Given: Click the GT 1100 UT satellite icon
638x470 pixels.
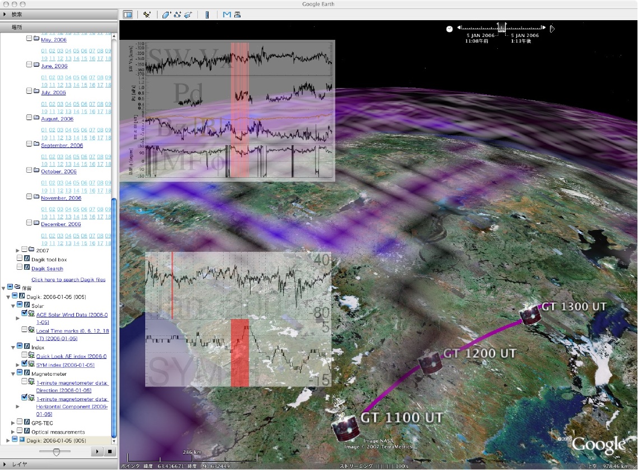Looking at the screenshot, I should pos(345,428).
